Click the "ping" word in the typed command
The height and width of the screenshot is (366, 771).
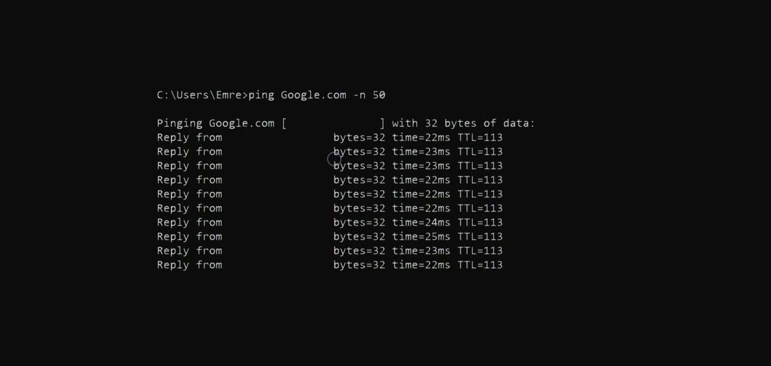pyautogui.click(x=261, y=95)
